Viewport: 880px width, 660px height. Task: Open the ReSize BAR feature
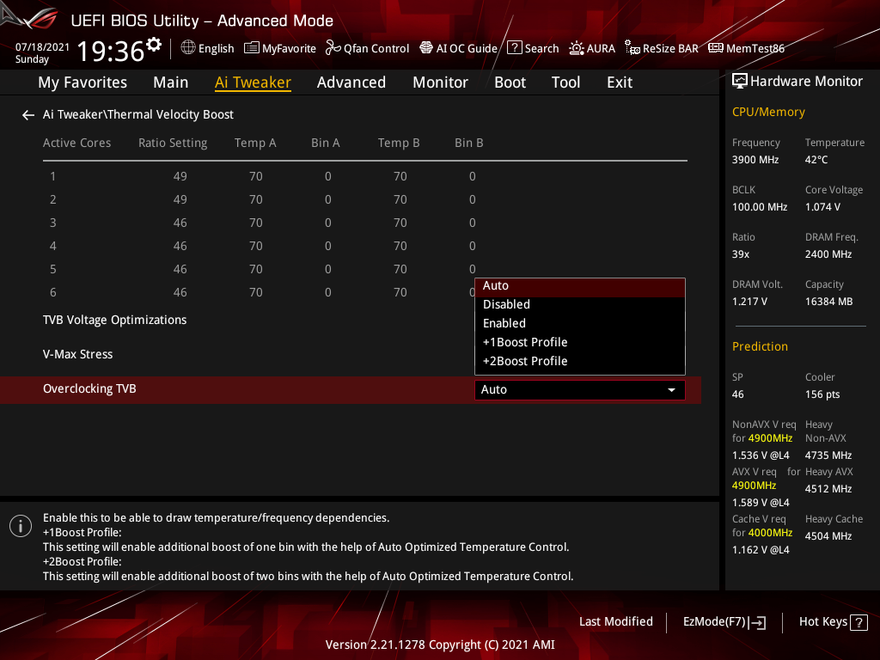pyautogui.click(x=661, y=48)
